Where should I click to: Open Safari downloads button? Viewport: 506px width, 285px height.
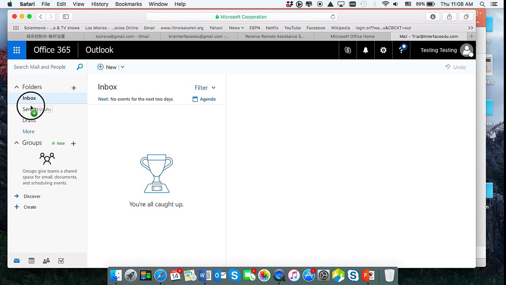(x=433, y=17)
